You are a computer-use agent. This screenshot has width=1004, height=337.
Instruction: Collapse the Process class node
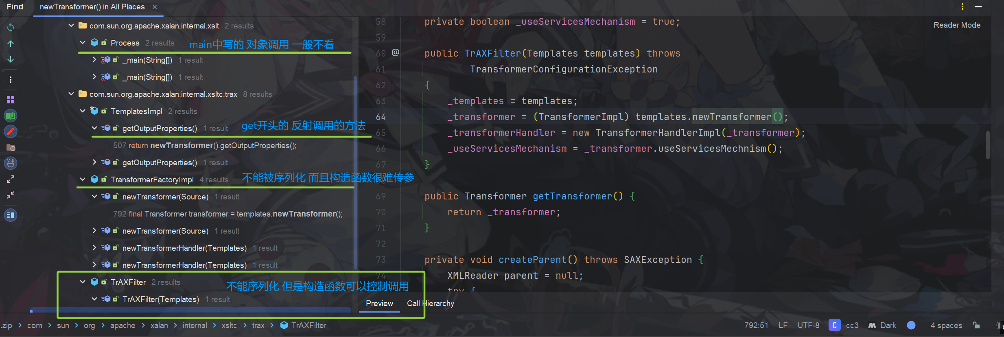tap(83, 43)
